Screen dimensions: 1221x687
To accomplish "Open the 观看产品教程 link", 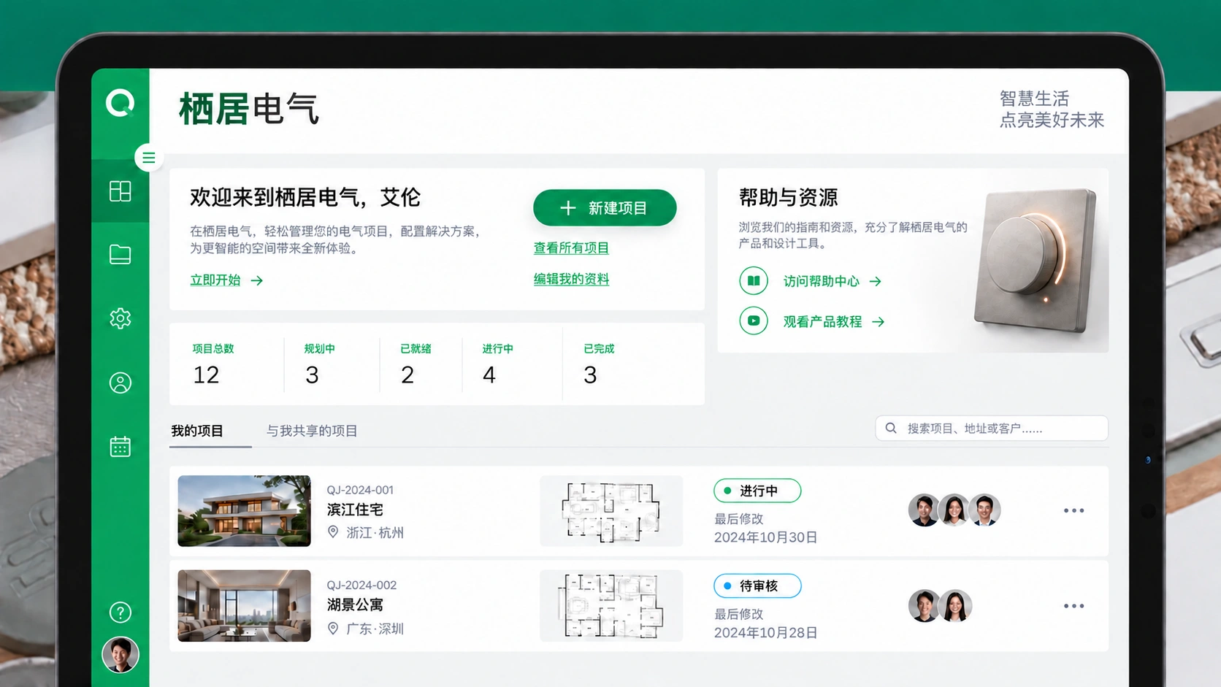I will point(834,321).
